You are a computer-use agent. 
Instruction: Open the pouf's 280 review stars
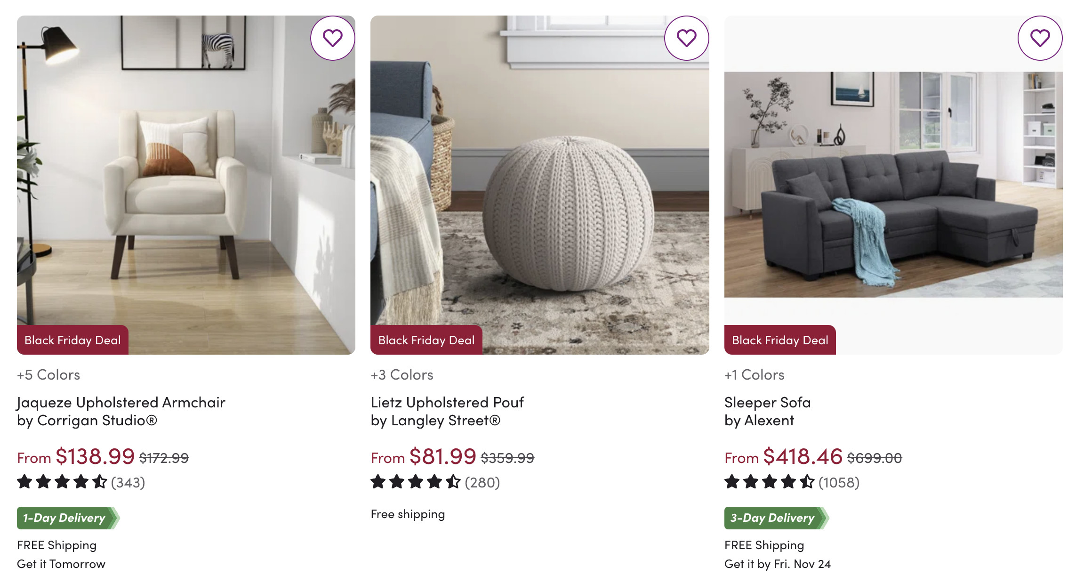[x=435, y=482]
